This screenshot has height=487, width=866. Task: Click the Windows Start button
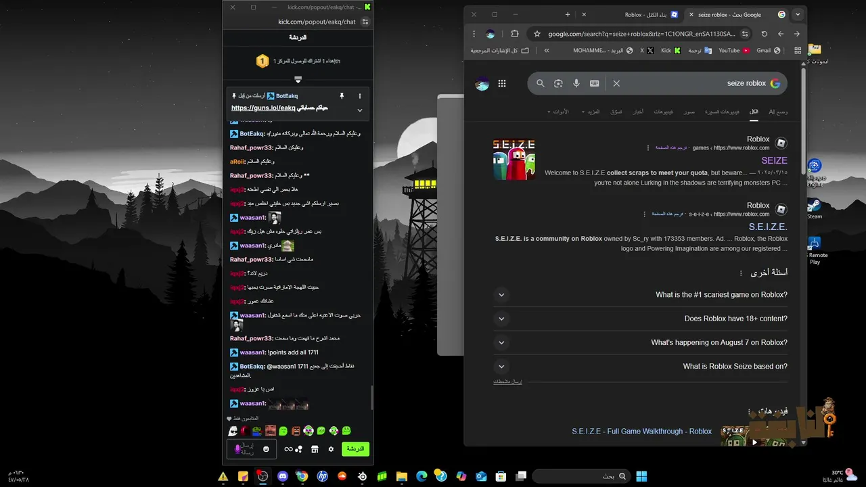coord(641,476)
